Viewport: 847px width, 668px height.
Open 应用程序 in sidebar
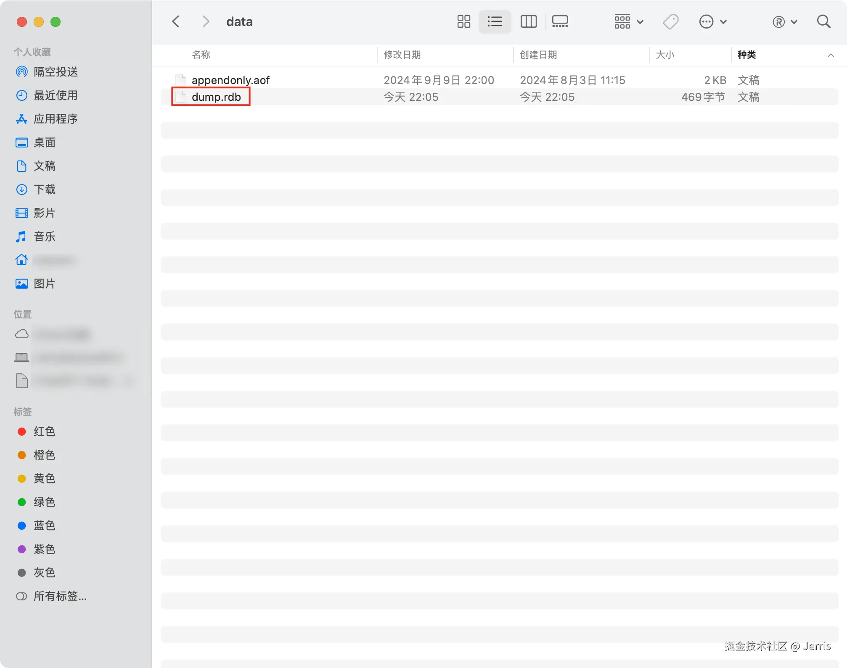tap(56, 119)
